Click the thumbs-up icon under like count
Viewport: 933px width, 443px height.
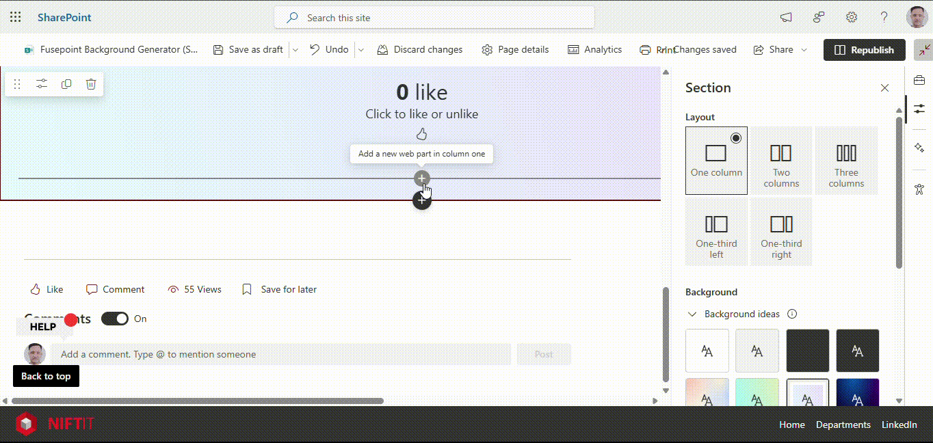pyautogui.click(x=421, y=134)
